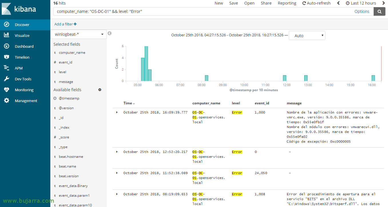Viewport: 388px width, 207px height.
Task: Click the Timelion sidebar icon
Action: [x=7, y=57]
